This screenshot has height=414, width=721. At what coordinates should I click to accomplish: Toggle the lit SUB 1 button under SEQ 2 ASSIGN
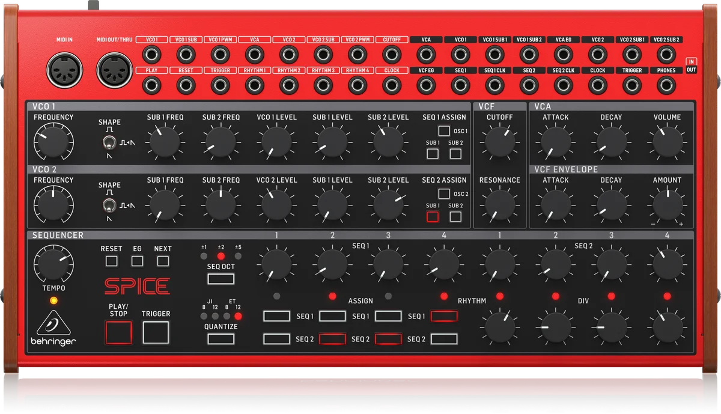433,217
